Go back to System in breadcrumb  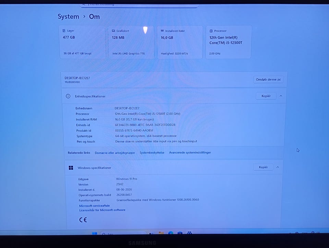(69, 16)
